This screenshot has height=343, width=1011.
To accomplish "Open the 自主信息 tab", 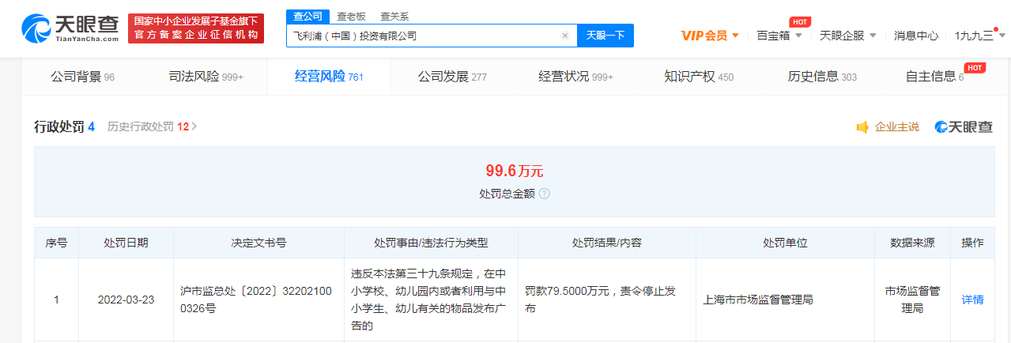I will pyautogui.click(x=934, y=77).
